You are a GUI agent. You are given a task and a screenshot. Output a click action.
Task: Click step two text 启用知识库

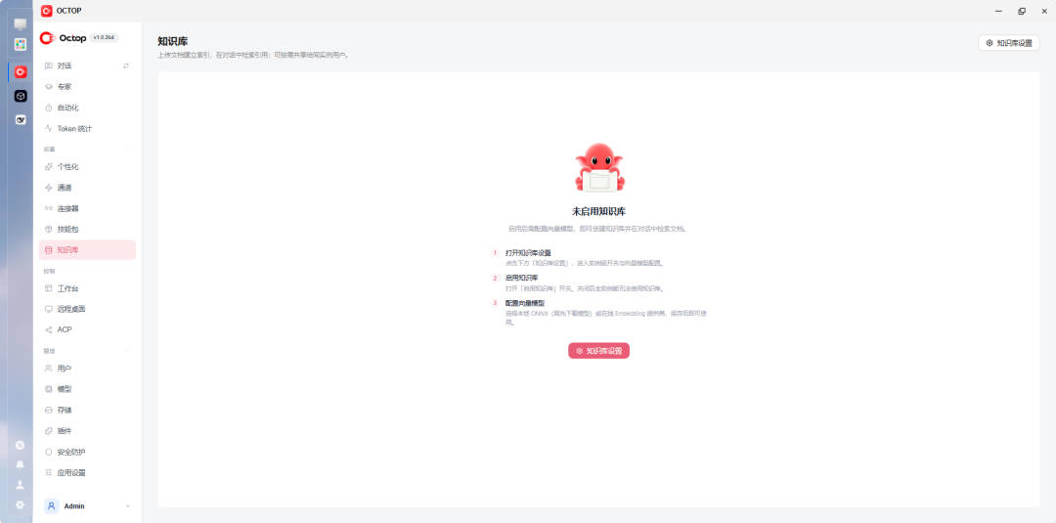[521, 278]
